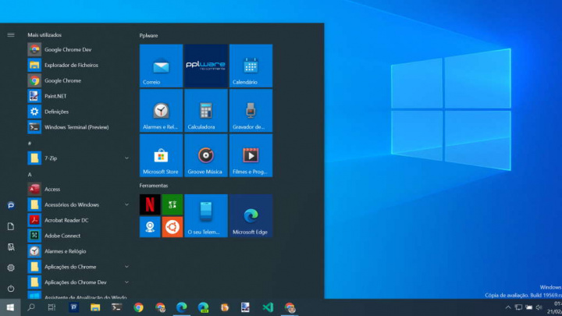
Task: Expand the 7-Zip folder
Action: [x=126, y=158]
